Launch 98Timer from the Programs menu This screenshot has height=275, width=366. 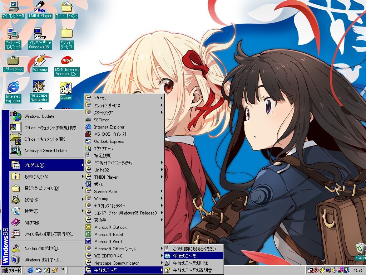pyautogui.click(x=124, y=120)
